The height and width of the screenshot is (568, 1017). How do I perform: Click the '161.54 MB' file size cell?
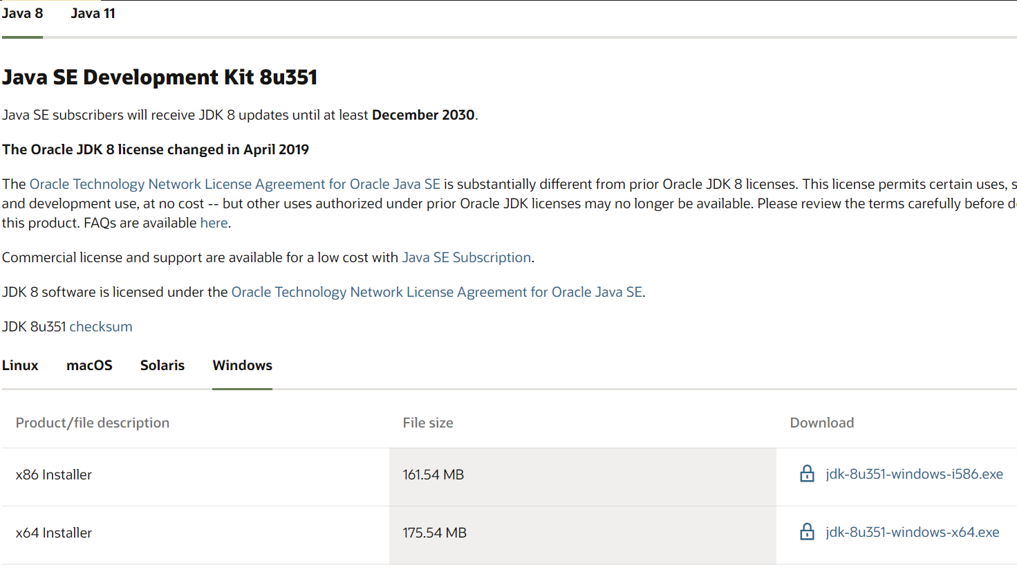tap(583, 477)
